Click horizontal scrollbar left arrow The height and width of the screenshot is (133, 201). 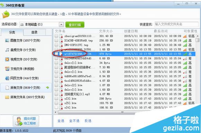pos(56,112)
